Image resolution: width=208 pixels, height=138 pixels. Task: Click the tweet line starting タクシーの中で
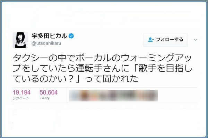click(102, 58)
